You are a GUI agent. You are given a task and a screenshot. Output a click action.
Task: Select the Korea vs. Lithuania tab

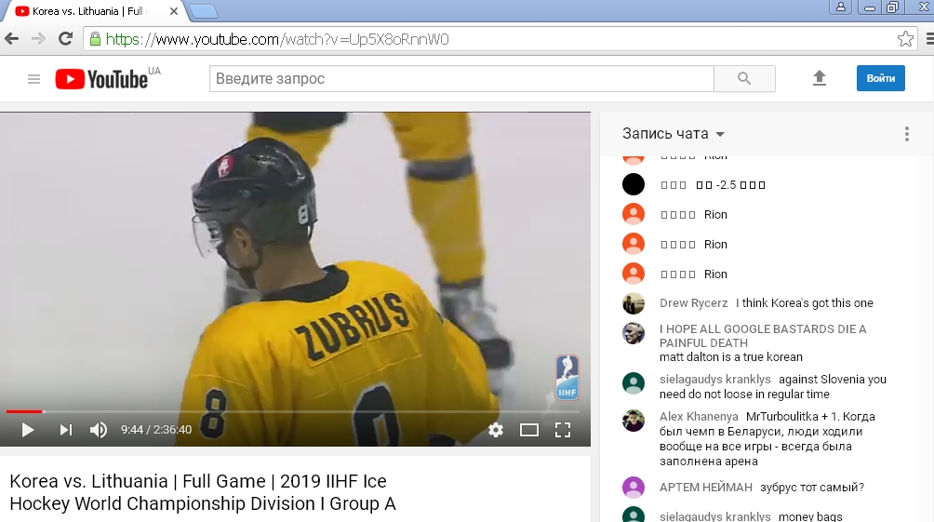[x=88, y=11]
